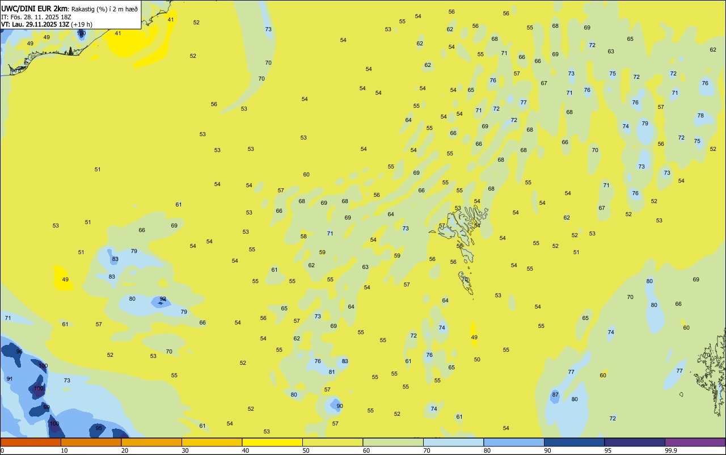Viewport: 726px width, 455px height.
Task: Click the map value '50' below the yellow sliver
Action: point(477,360)
